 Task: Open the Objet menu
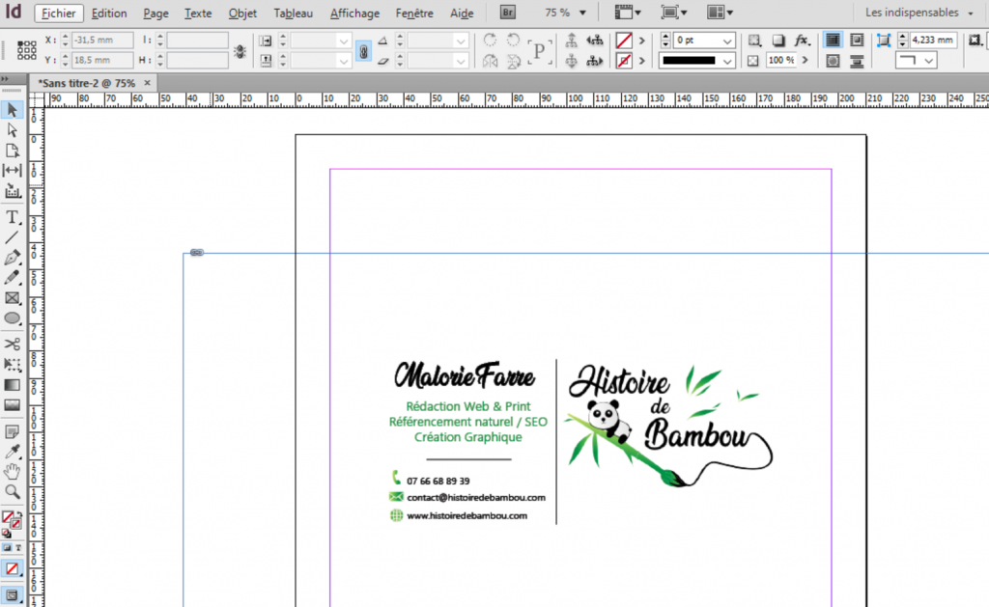[242, 14]
